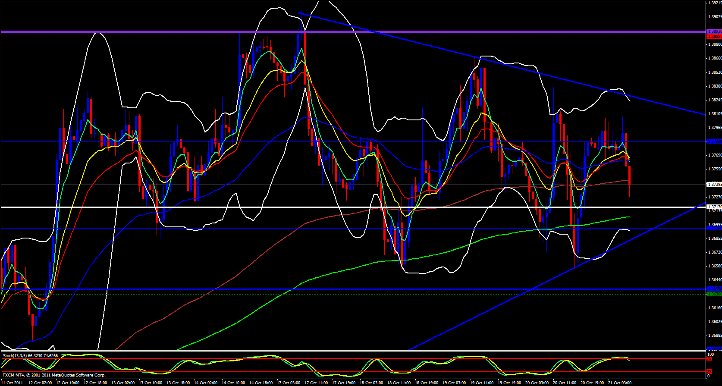The height and width of the screenshot is (386, 722).
Task: Click the 14 Oct 10:00 time label
Action: [x=233, y=383]
